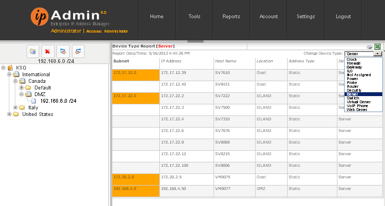Click the Canada node icon
This screenshot has width=385, height=206.
coord(22,81)
